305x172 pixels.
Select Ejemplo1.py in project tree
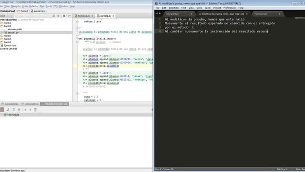click(x=9, y=45)
